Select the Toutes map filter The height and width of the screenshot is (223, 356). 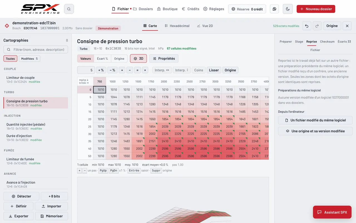[x=10, y=59]
